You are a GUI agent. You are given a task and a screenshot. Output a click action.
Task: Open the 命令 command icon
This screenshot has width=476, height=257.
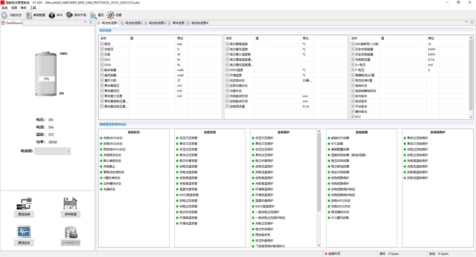click(x=52, y=15)
